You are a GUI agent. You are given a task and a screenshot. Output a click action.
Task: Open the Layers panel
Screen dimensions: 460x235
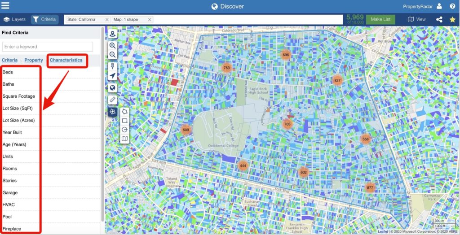click(x=15, y=19)
